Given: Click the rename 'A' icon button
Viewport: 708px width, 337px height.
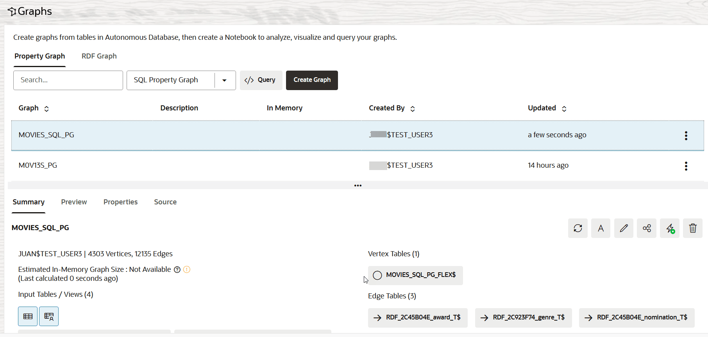Looking at the screenshot, I should pyautogui.click(x=601, y=228).
